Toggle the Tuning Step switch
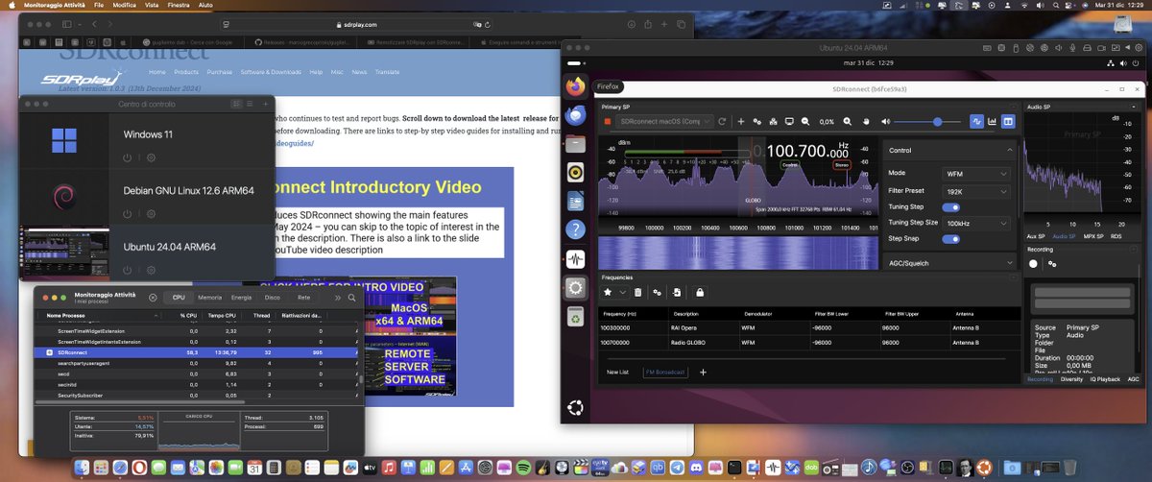This screenshot has height=482, width=1152. tap(951, 206)
